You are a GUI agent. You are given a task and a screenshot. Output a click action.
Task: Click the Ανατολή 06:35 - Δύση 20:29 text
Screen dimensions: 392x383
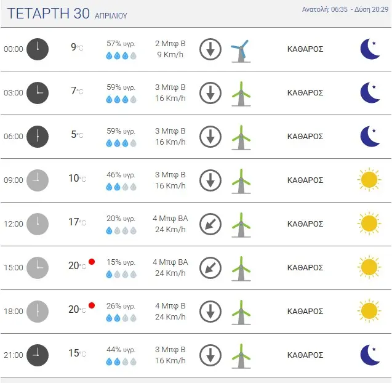(x=345, y=9)
